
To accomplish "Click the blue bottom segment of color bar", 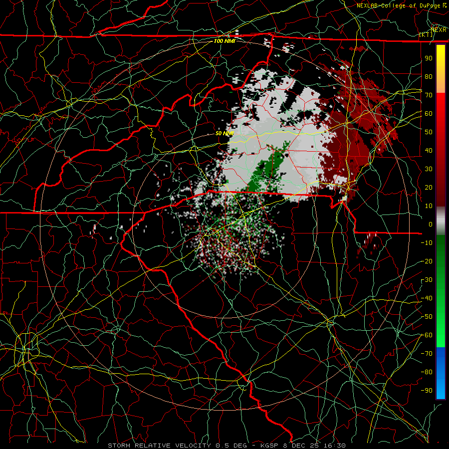I will point(441,373).
